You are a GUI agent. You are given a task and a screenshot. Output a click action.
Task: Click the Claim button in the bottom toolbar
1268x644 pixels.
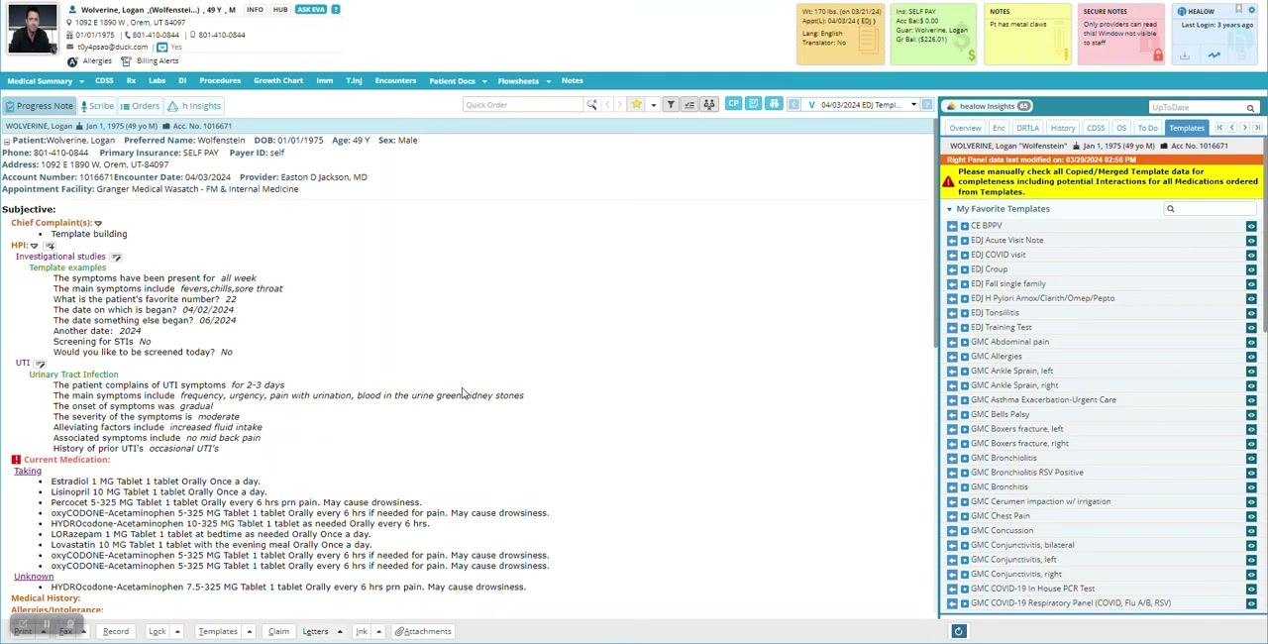click(x=278, y=631)
